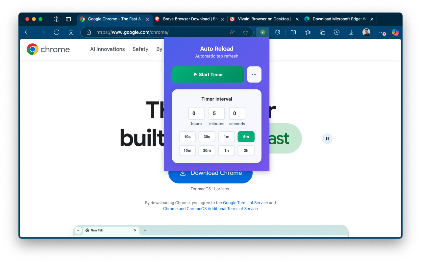
Task: Click the hours input field
Action: point(196,113)
